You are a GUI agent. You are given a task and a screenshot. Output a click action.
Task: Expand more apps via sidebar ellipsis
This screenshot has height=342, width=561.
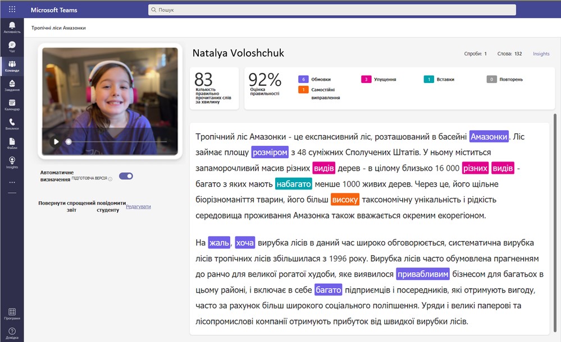click(12, 182)
